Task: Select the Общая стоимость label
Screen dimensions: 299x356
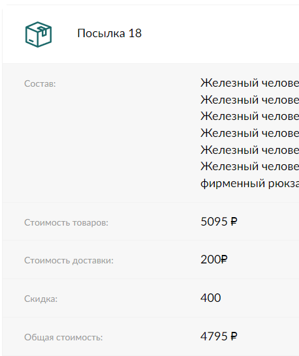Action: click(63, 337)
